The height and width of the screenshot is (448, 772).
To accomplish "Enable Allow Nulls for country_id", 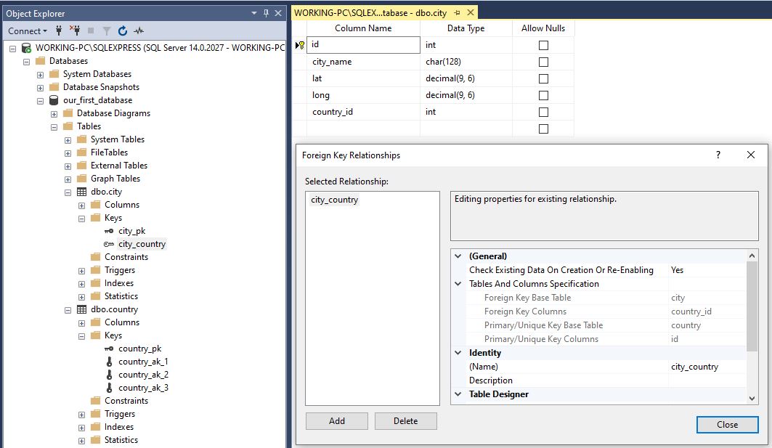I will click(543, 111).
